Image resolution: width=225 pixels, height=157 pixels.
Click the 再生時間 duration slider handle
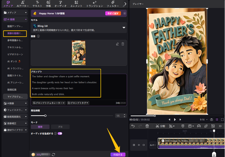click(45, 116)
